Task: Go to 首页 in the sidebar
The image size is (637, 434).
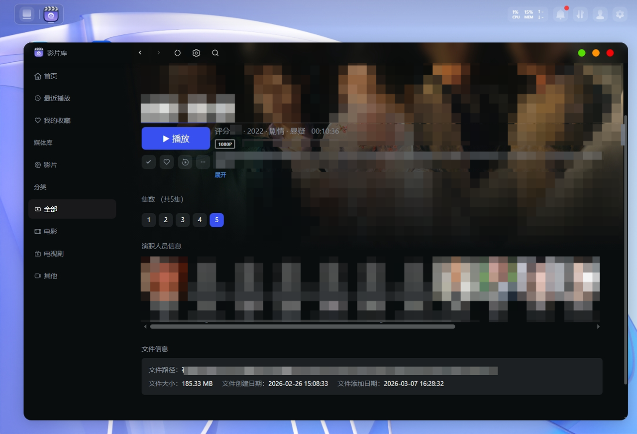Action: click(x=72, y=76)
